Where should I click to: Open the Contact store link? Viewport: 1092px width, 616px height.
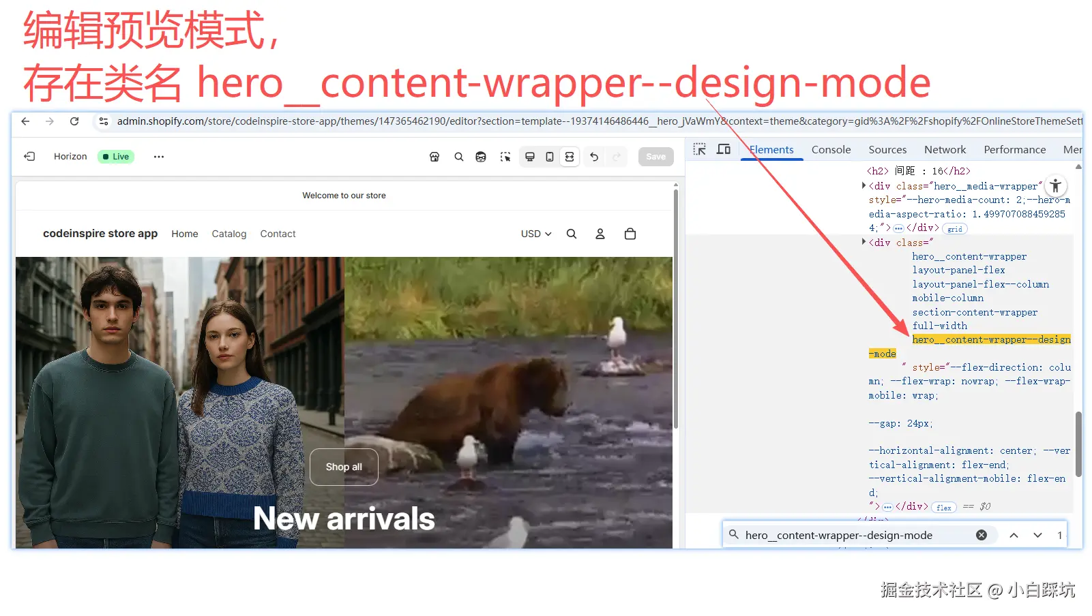pyautogui.click(x=278, y=234)
